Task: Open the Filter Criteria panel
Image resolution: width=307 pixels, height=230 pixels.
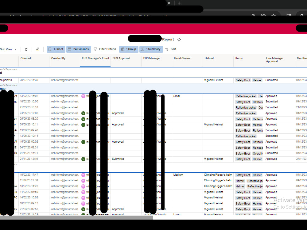Action: pyautogui.click(x=105, y=49)
